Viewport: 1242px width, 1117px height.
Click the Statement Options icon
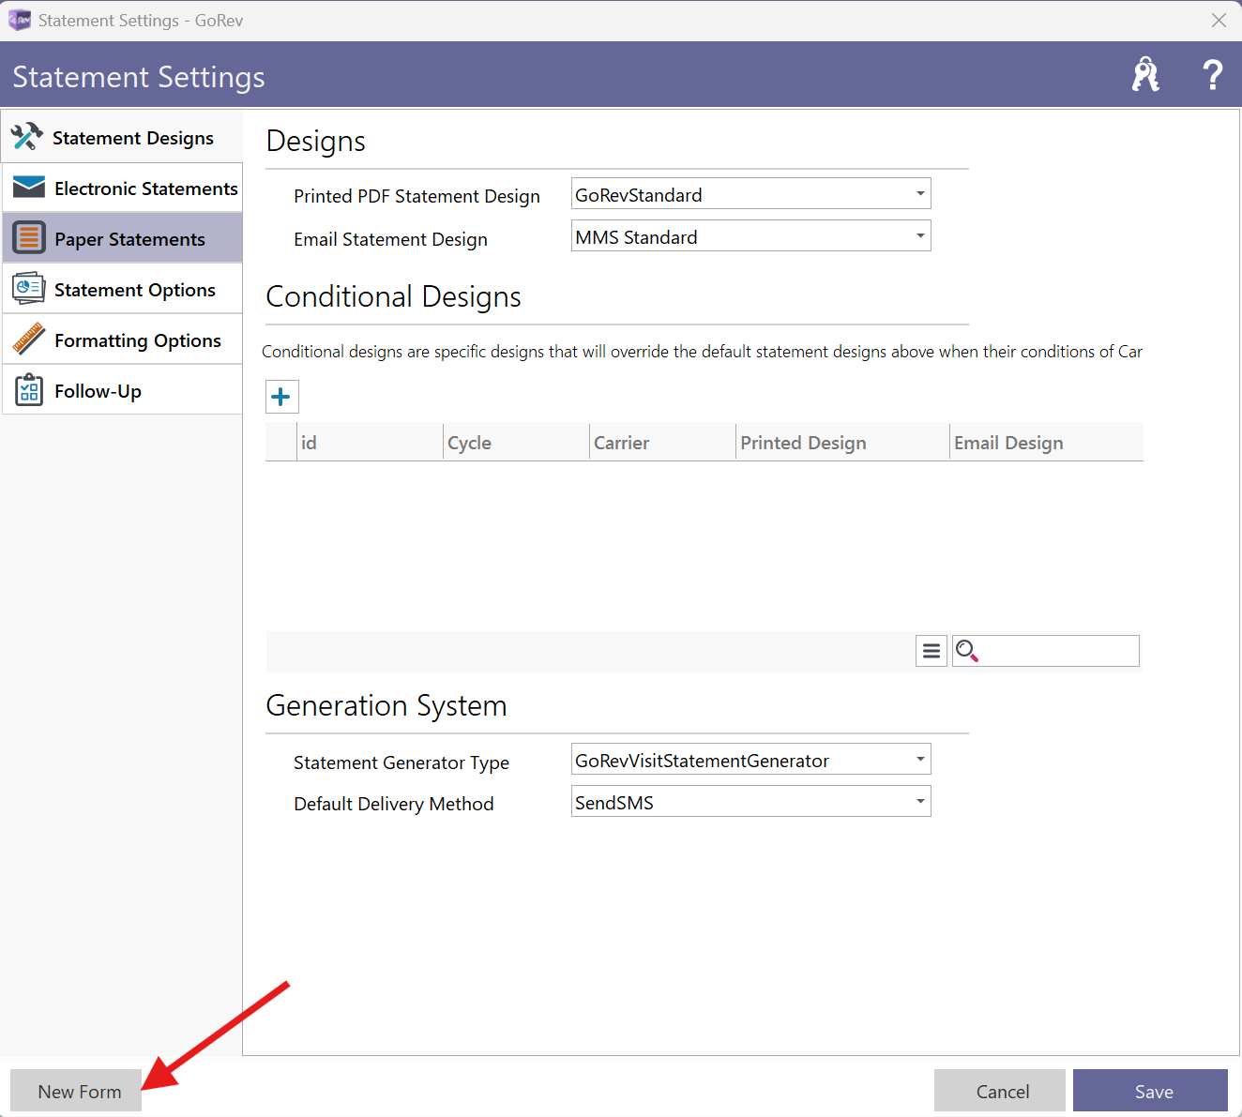tap(29, 289)
